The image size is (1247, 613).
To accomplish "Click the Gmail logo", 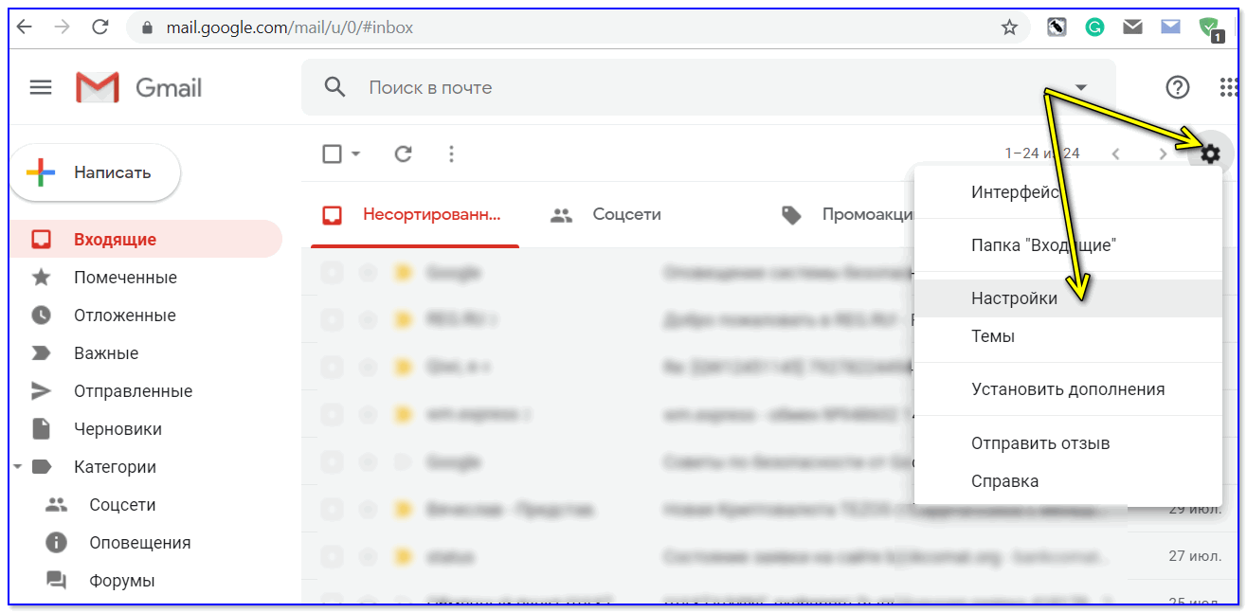I will tap(139, 88).
